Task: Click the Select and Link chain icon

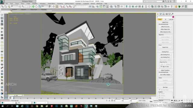Action: coord(2,7)
